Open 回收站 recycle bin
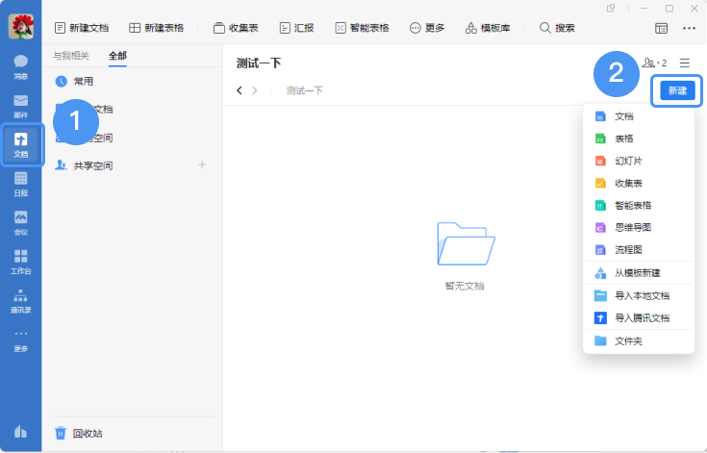This screenshot has height=453, width=707. (x=79, y=434)
